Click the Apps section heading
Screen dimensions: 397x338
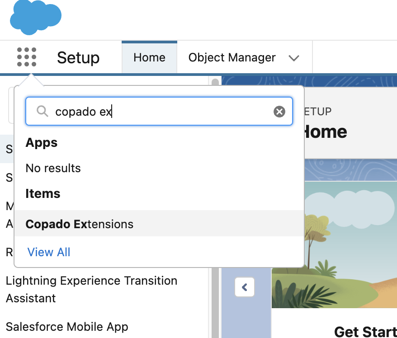coord(42,143)
